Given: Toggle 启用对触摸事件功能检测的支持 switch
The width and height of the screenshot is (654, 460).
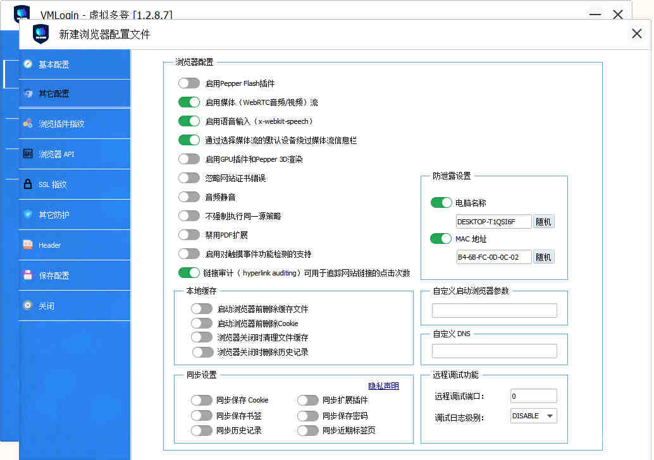Looking at the screenshot, I should pyautogui.click(x=189, y=254).
